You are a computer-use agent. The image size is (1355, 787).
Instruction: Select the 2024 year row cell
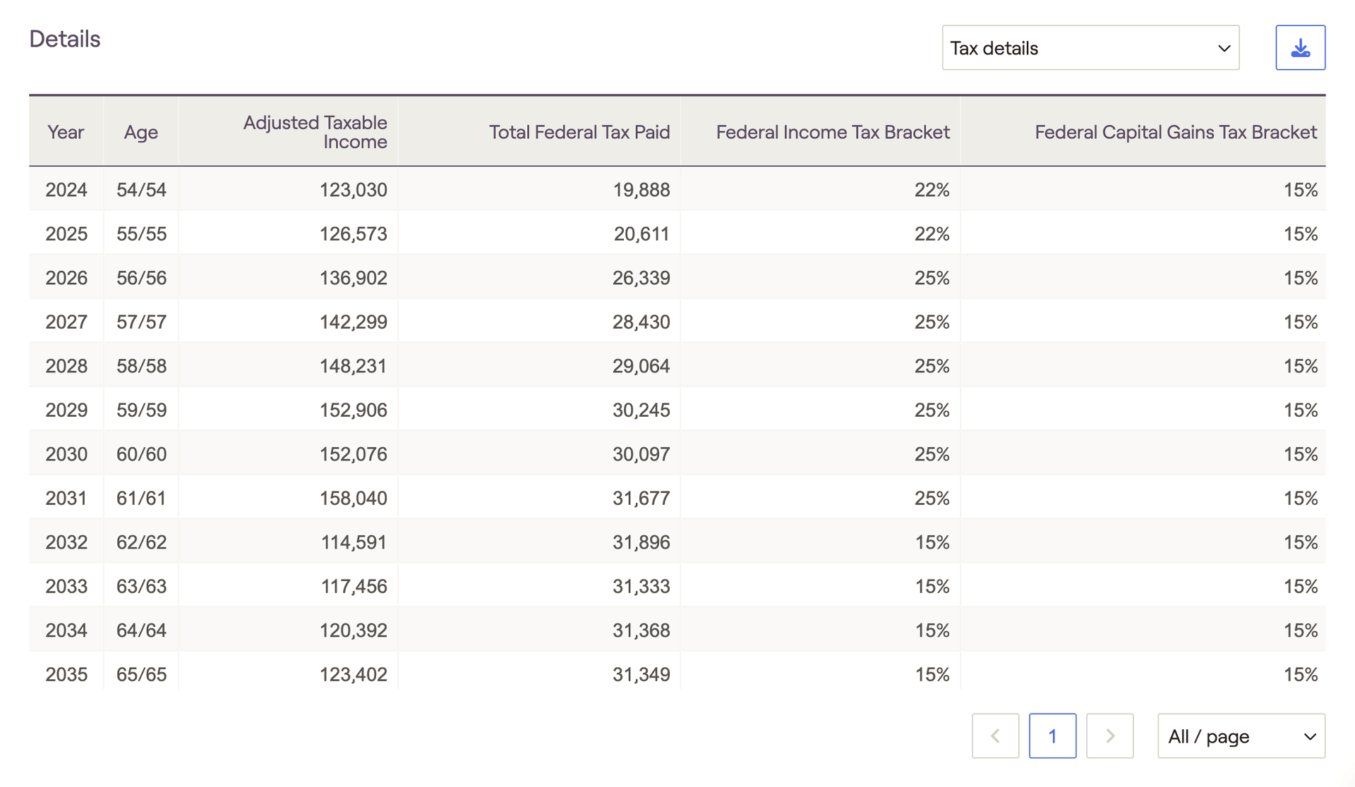66,190
